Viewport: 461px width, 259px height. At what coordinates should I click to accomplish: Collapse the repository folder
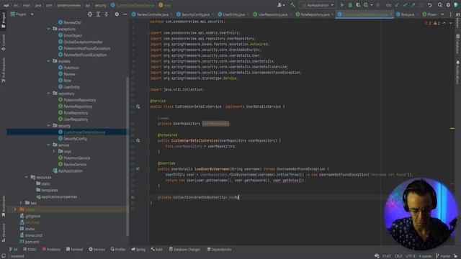coord(48,94)
